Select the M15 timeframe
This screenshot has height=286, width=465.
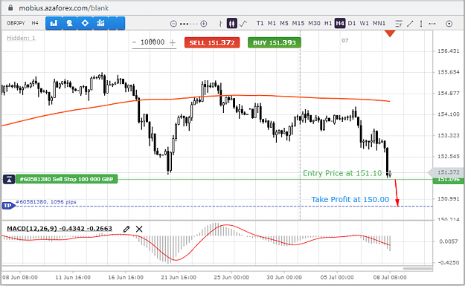click(x=298, y=23)
